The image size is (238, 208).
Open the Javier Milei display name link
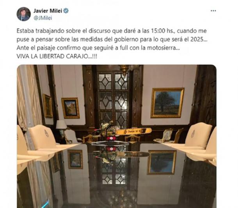(48, 11)
